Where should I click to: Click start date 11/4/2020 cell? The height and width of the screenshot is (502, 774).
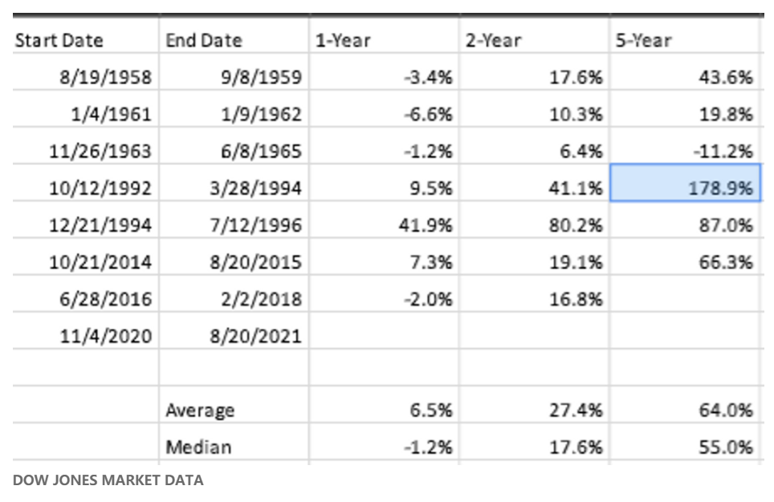(x=106, y=336)
